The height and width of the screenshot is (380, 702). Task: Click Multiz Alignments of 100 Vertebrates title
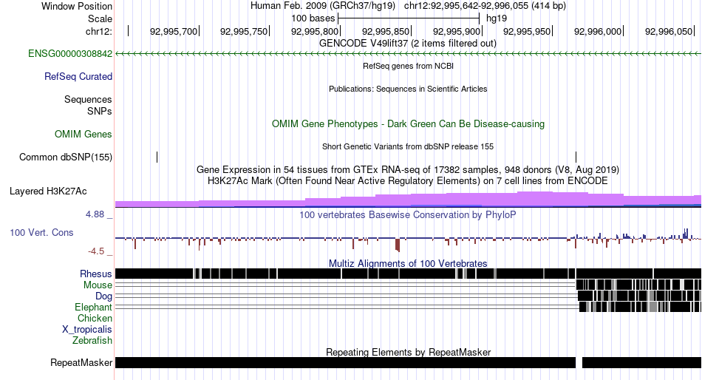pyautogui.click(x=408, y=263)
